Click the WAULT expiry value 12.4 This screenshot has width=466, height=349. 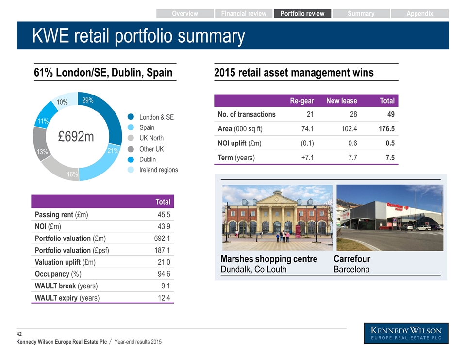tap(164, 298)
